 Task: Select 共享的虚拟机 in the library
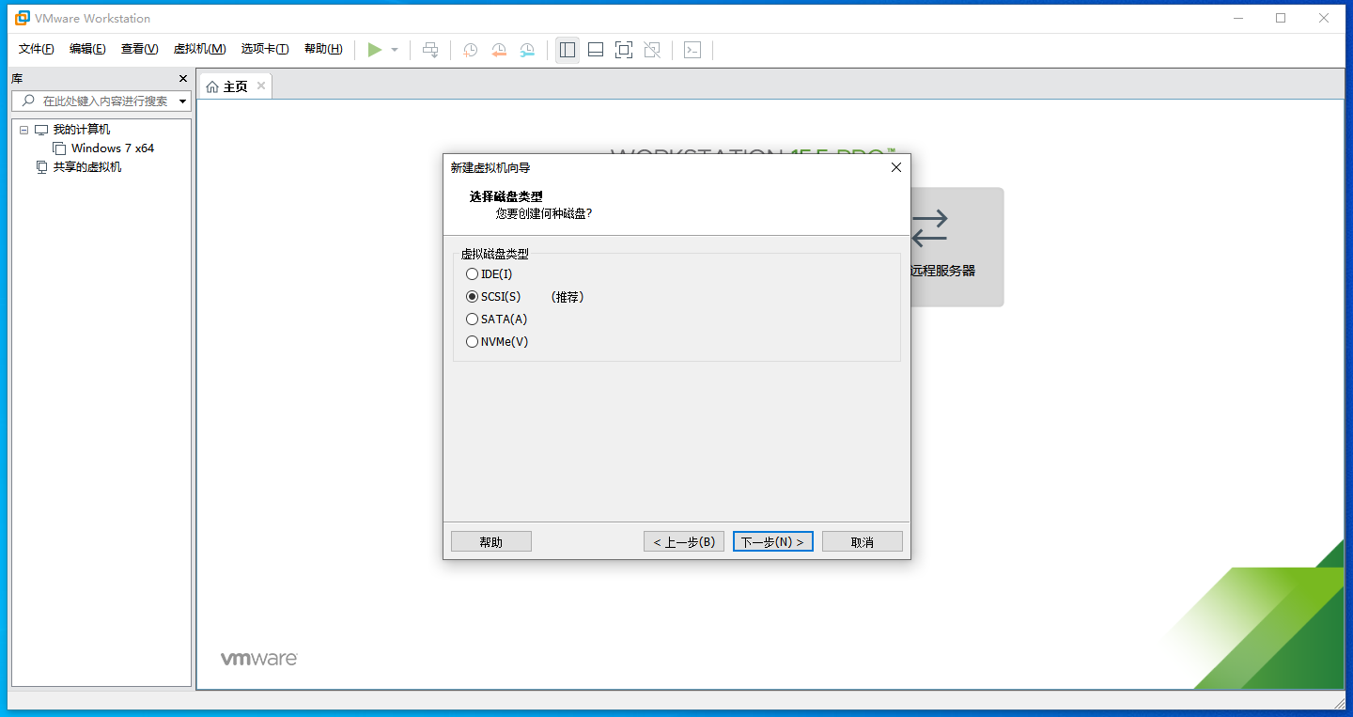pyautogui.click(x=87, y=167)
